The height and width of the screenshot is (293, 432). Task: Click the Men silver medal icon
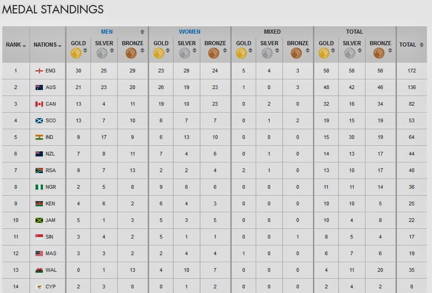(x=102, y=53)
